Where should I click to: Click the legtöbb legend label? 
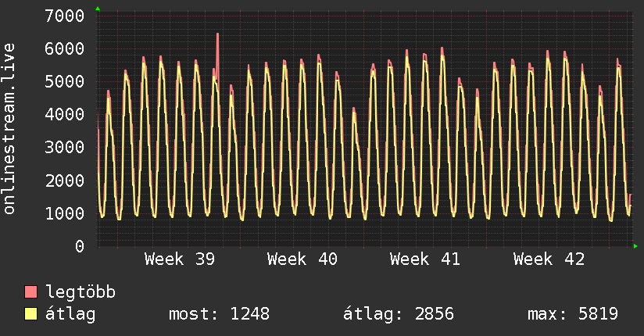[x=80, y=292]
